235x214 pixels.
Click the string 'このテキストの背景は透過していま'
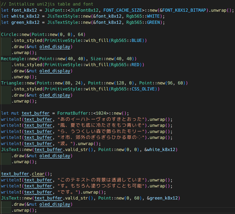101,180
